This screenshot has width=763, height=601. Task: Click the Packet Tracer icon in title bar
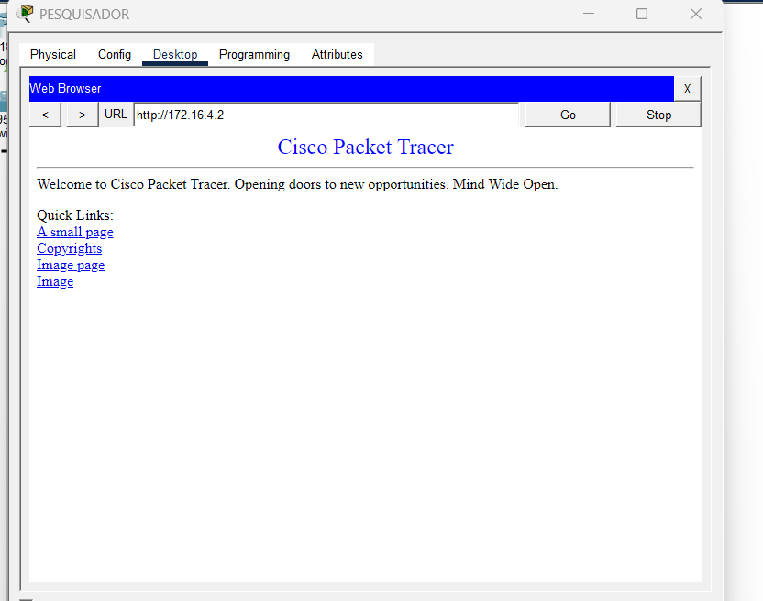[x=25, y=14]
